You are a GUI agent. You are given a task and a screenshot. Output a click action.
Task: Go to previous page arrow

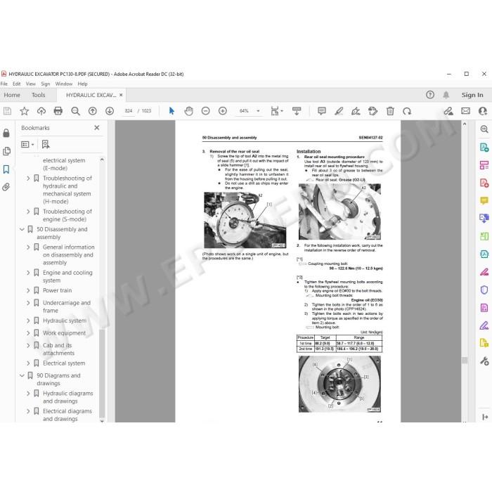coord(92,111)
